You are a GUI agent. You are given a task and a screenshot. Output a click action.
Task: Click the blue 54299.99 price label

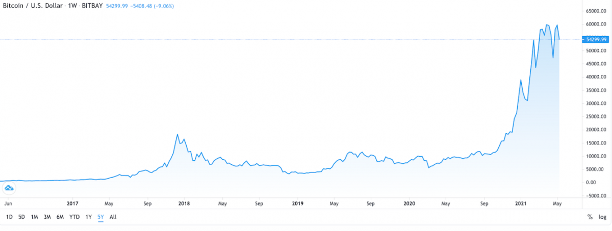(x=595, y=39)
